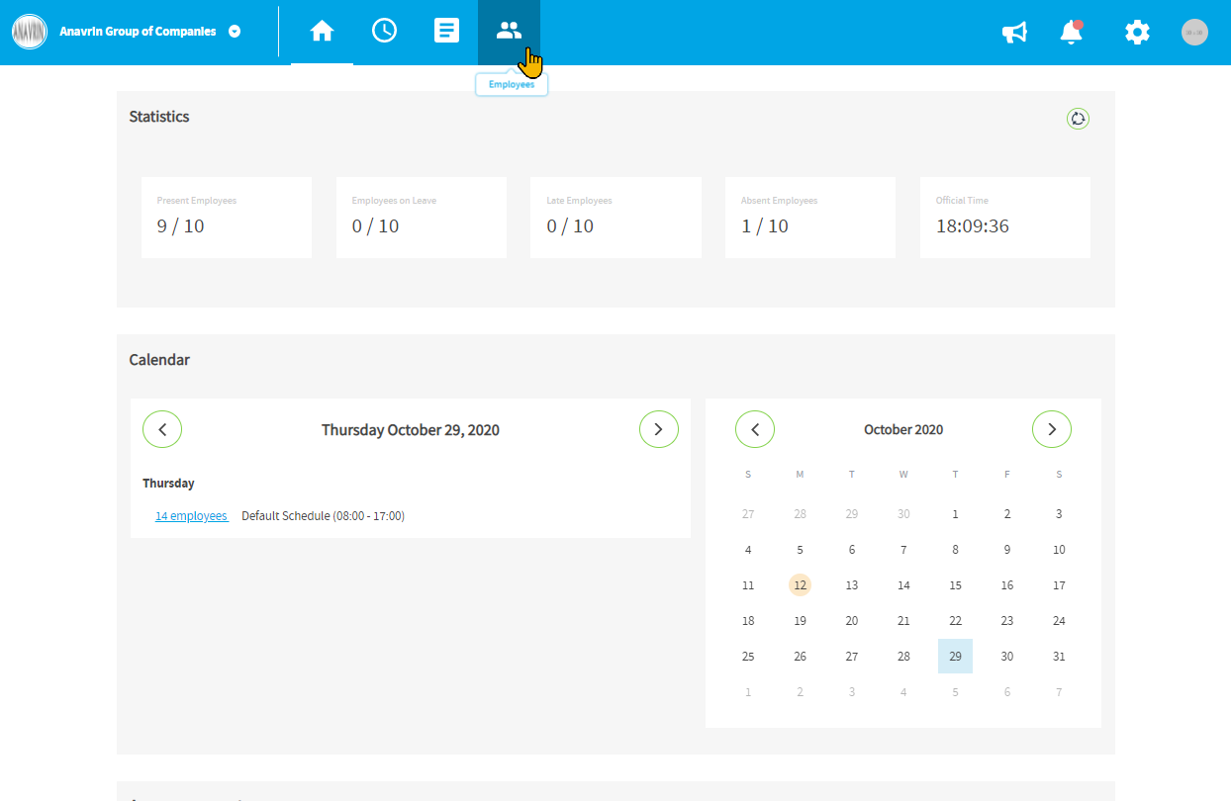Viewport: 1231px width, 801px height.
Task: Go to previous day in calendar
Action: (162, 429)
